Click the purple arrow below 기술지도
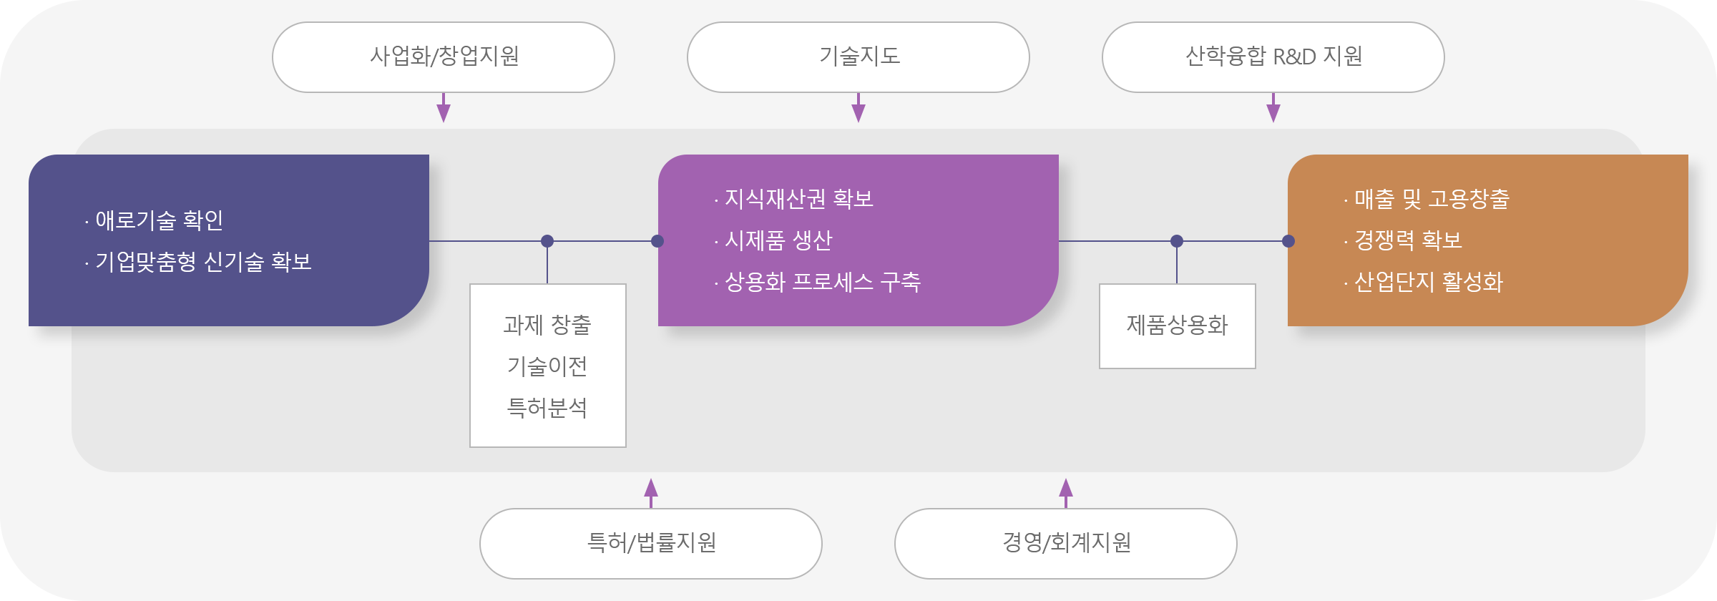This screenshot has width=1717, height=601. (858, 108)
